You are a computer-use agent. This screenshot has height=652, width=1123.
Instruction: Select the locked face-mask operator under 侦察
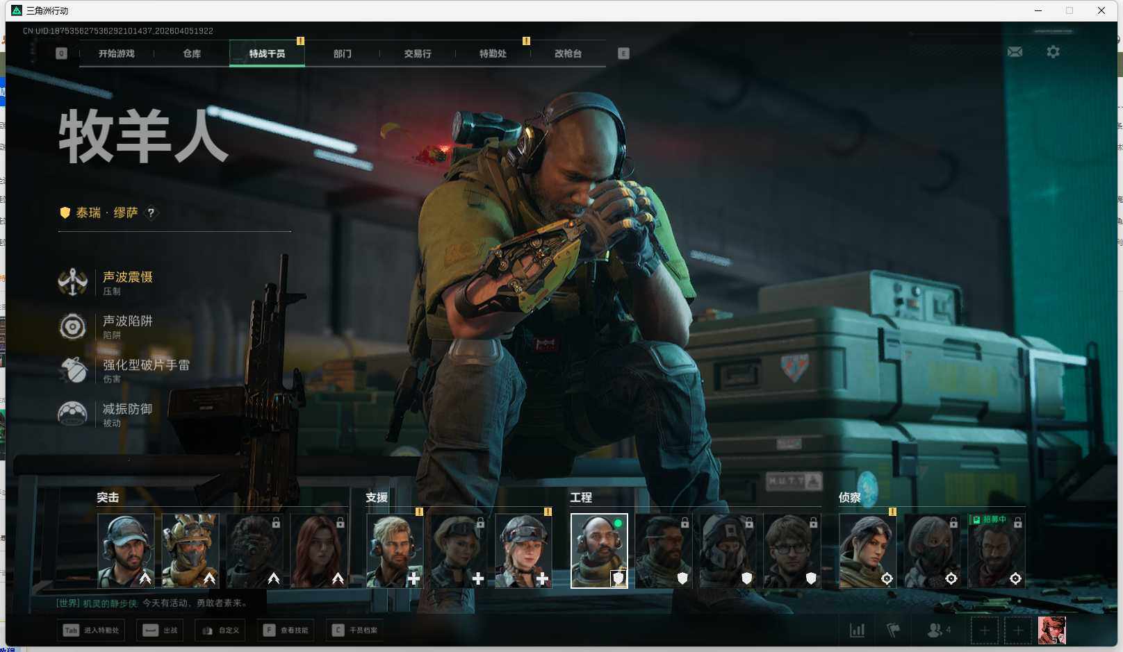[932, 551]
